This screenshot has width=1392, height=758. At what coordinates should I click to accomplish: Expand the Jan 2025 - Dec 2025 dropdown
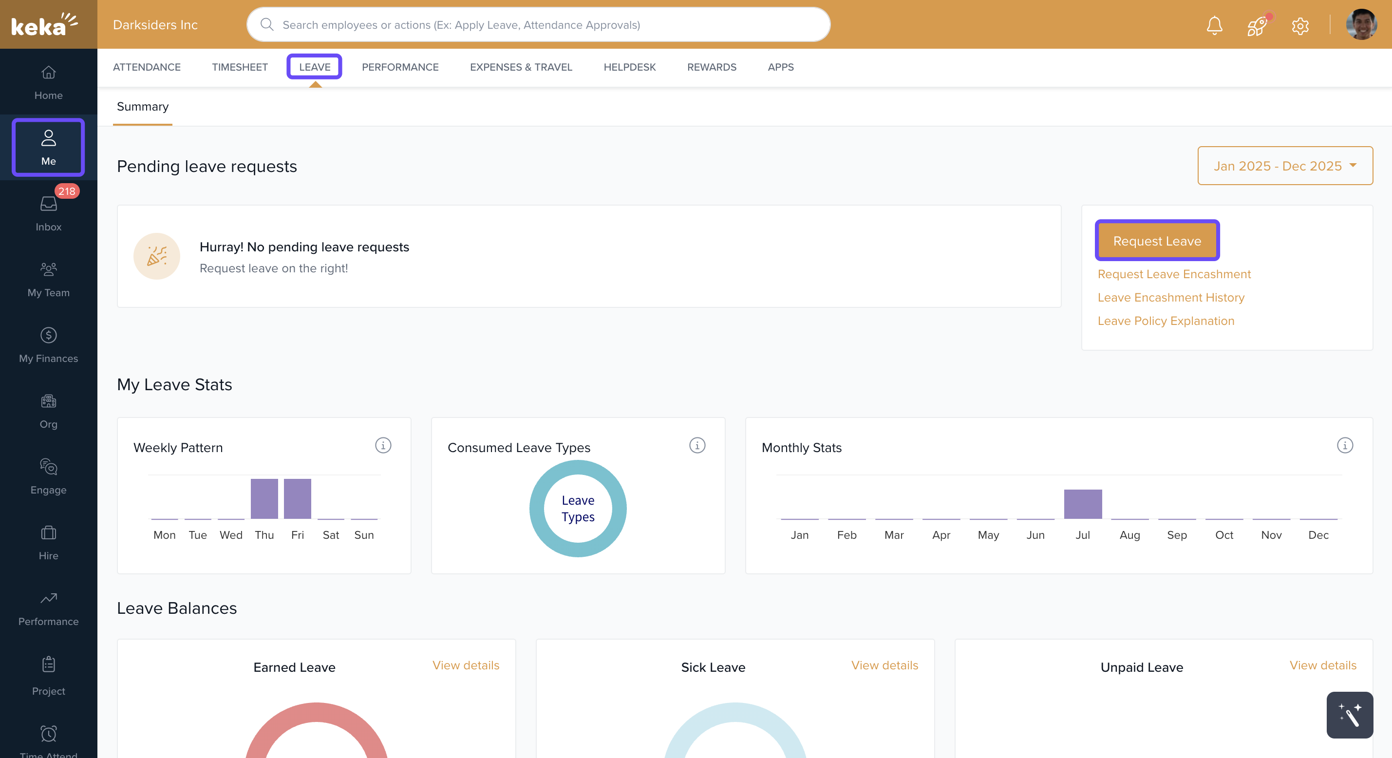(1285, 166)
